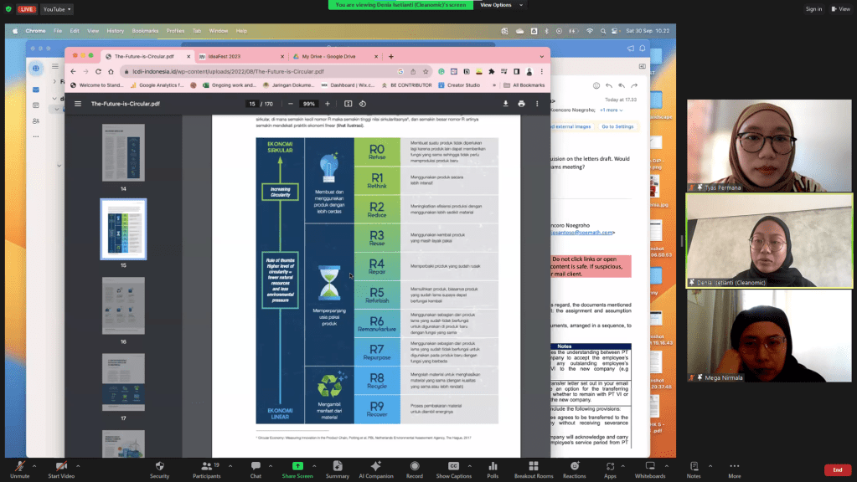The width and height of the screenshot is (857, 482).
Task: Open the Security shield icon
Action: click(x=159, y=466)
